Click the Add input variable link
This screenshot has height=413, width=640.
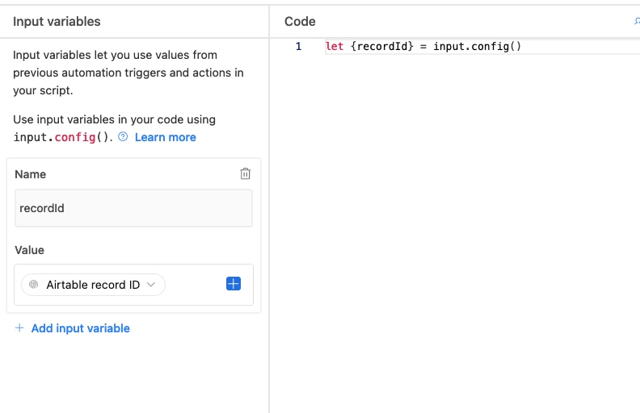pyautogui.click(x=81, y=328)
